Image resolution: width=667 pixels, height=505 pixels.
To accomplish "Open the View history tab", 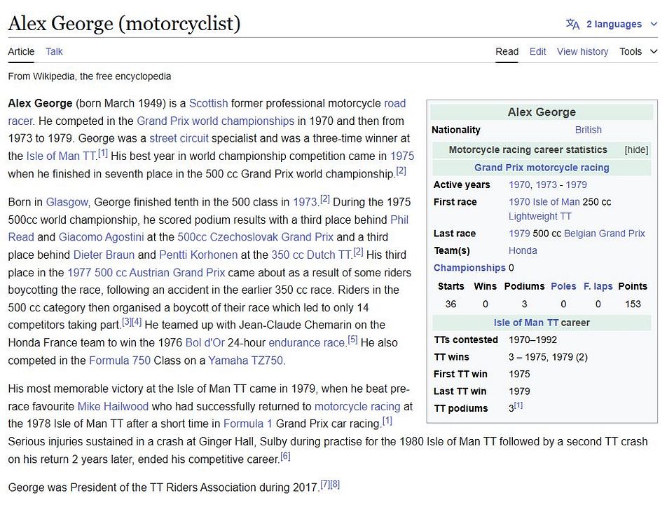I will 582,51.
